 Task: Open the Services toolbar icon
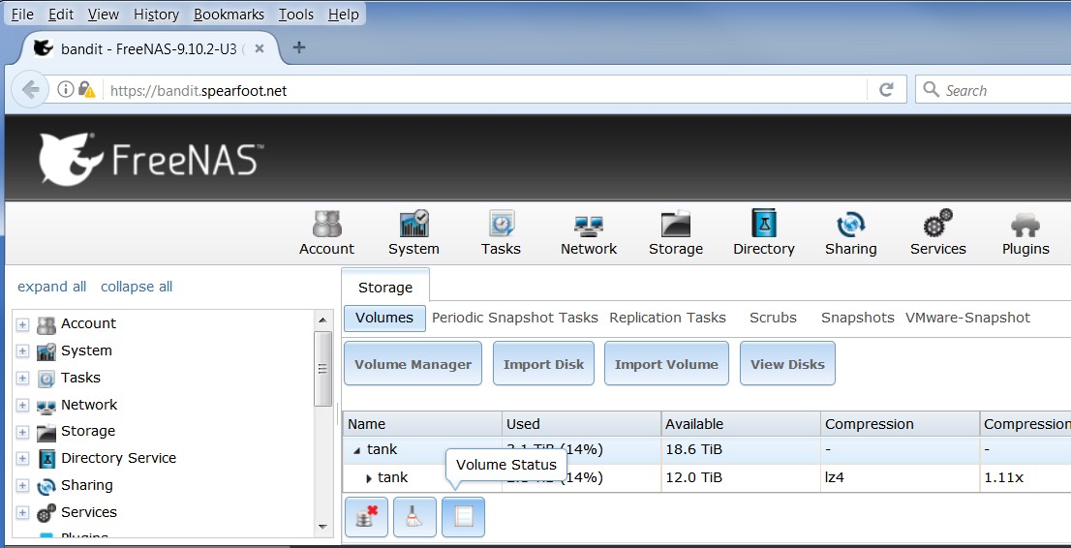pyautogui.click(x=937, y=233)
